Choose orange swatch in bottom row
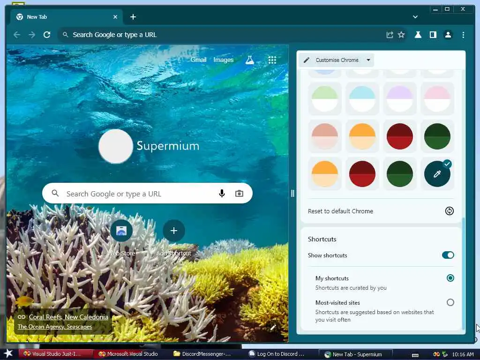480x360 pixels. (x=324, y=174)
